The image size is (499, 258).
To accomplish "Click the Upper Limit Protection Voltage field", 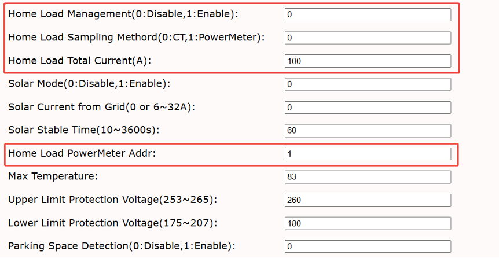I will [x=368, y=200].
